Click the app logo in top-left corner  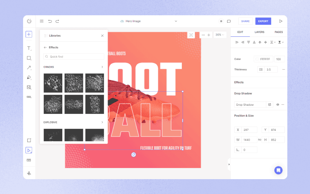click(x=29, y=21)
